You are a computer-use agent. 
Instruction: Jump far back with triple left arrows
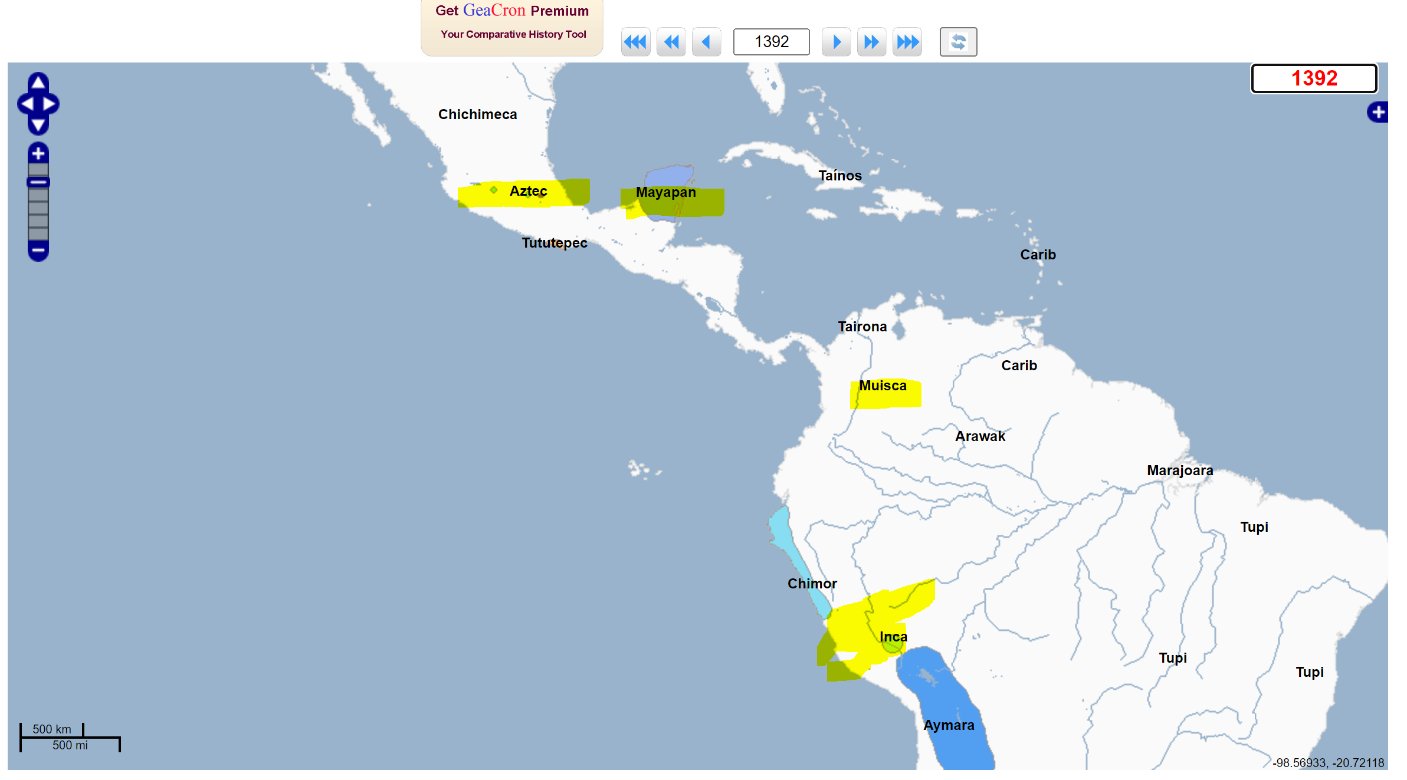pos(635,42)
